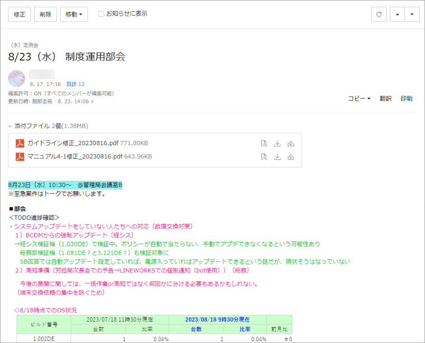The image size is (425, 343).
Task: Click 印刷 to print the post
Action: pos(407,99)
